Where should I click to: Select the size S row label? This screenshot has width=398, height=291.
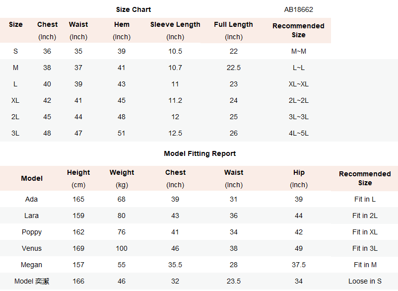click(15, 51)
